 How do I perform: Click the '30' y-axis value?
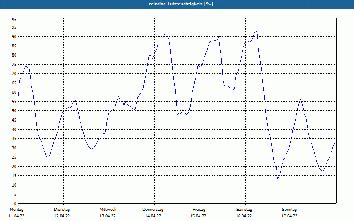(x=14, y=148)
